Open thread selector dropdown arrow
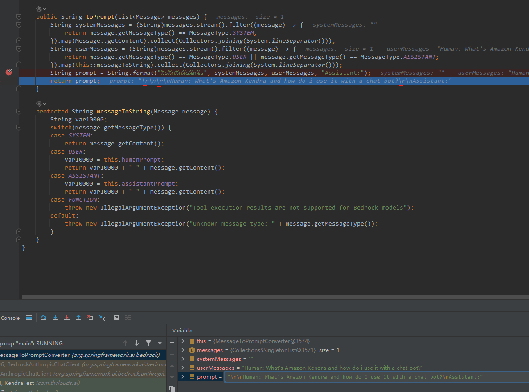The width and height of the screenshot is (529, 392). click(x=160, y=343)
